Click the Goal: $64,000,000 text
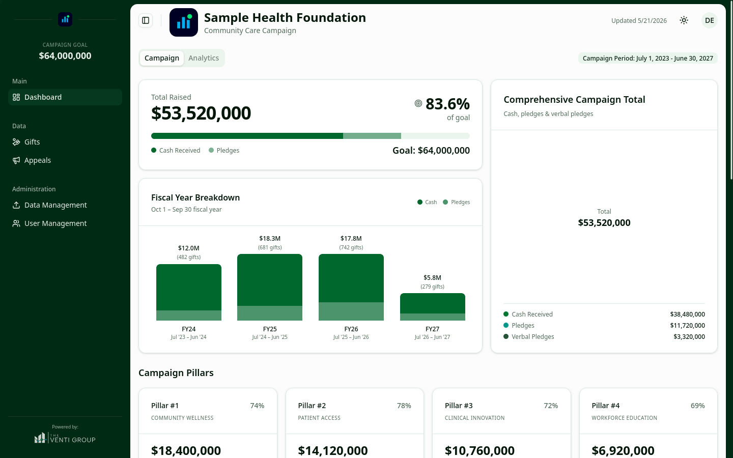Image resolution: width=733 pixels, height=458 pixels. (x=431, y=151)
